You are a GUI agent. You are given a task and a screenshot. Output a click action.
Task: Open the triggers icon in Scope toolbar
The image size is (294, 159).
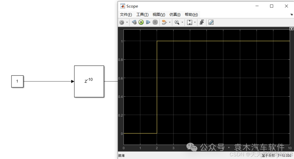tap(202, 22)
